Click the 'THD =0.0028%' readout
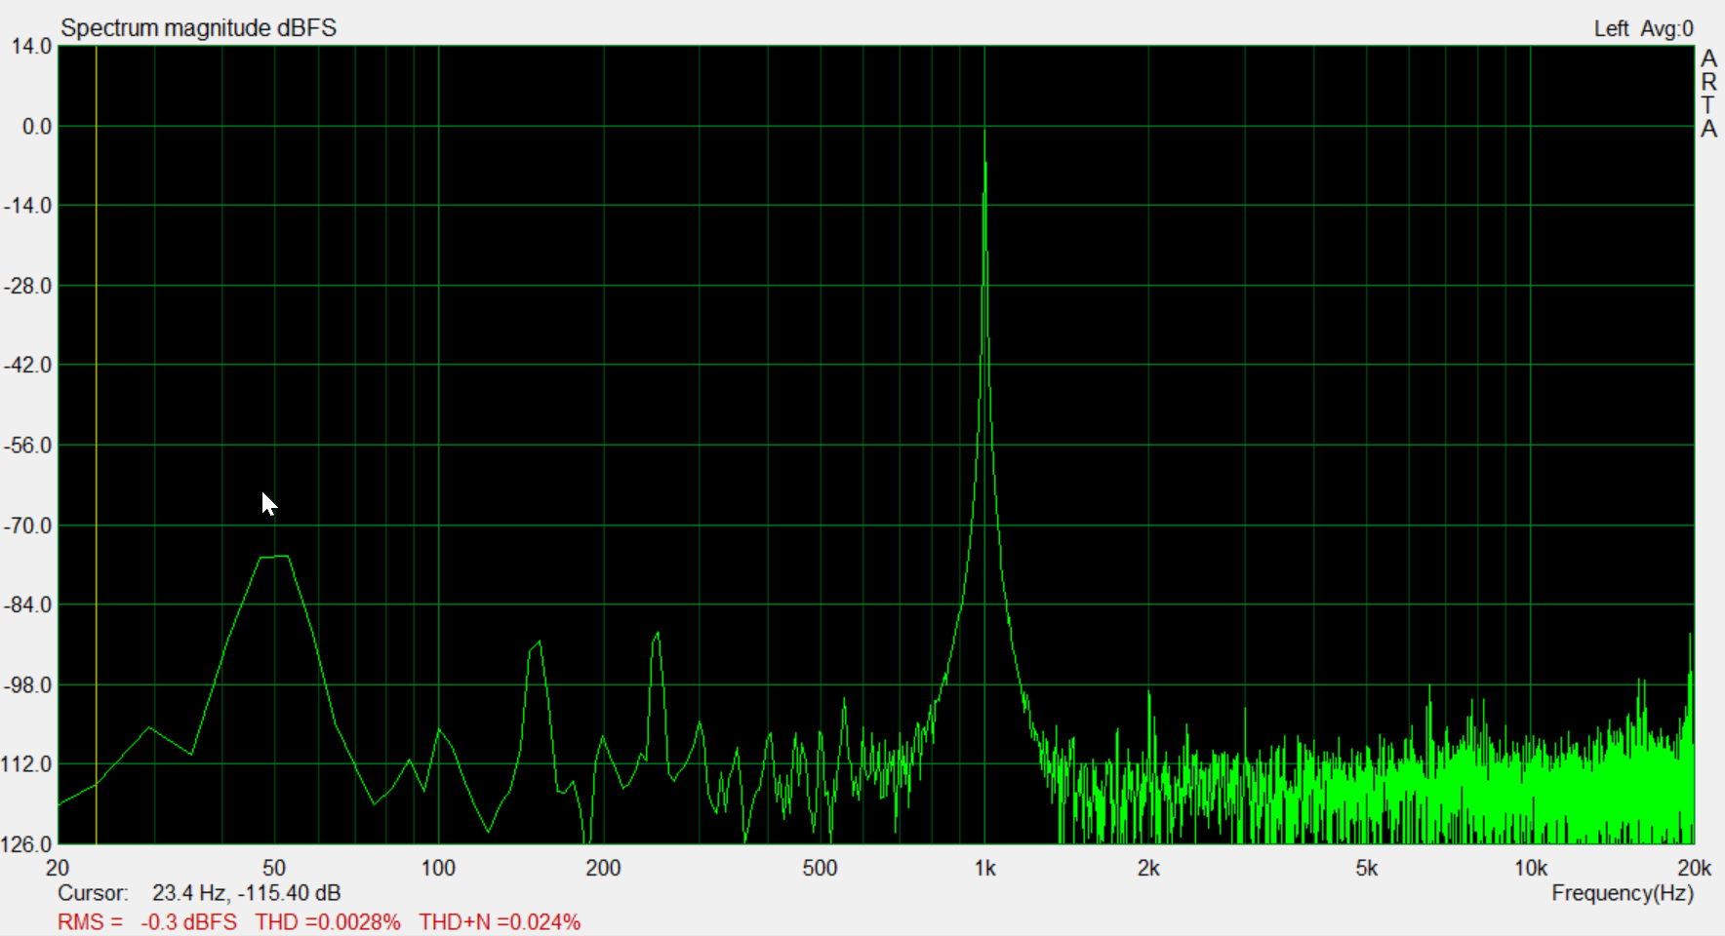The width and height of the screenshot is (1725, 936). (x=328, y=922)
